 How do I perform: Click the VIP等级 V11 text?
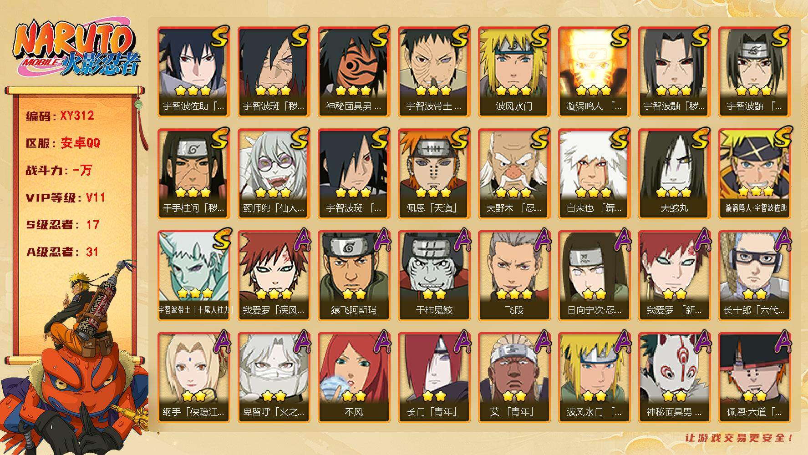(x=66, y=197)
